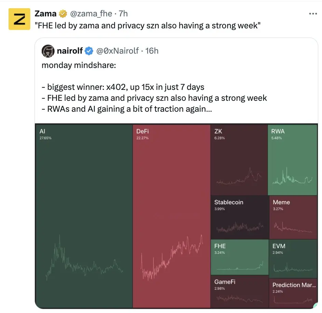Open the @zama_fhe handle link
Screen dimensions: 322x313
click(x=91, y=14)
